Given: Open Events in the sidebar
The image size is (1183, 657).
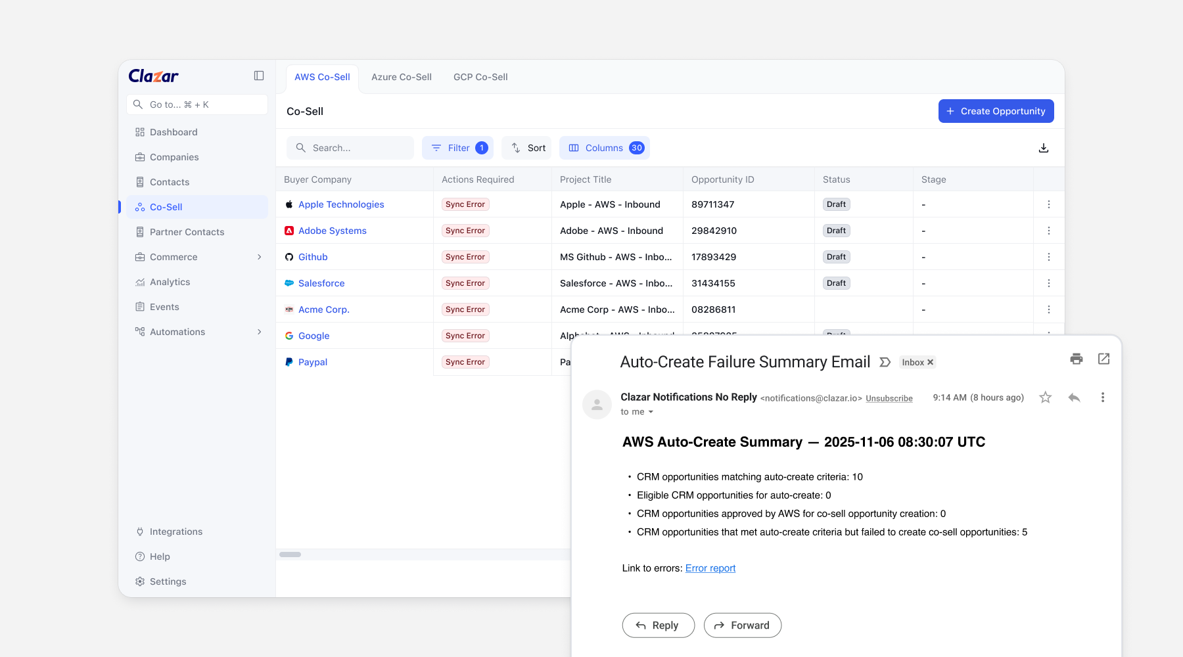Looking at the screenshot, I should click(x=197, y=307).
